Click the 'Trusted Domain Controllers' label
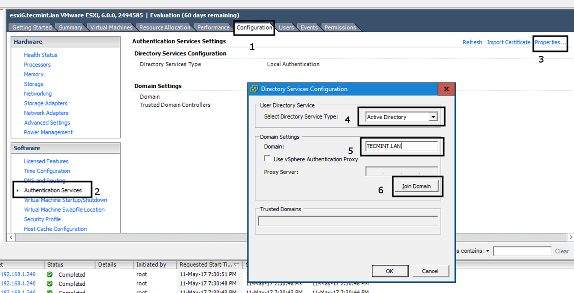Viewport: 574px width, 293px height. (175, 105)
